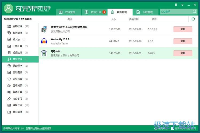Select 安全杀毒 category in sidebar
The height and width of the screenshot is (133, 200).
coord(20,79)
